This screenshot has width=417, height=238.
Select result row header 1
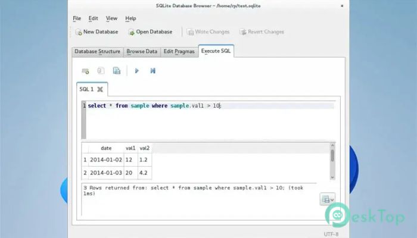[x=85, y=160]
